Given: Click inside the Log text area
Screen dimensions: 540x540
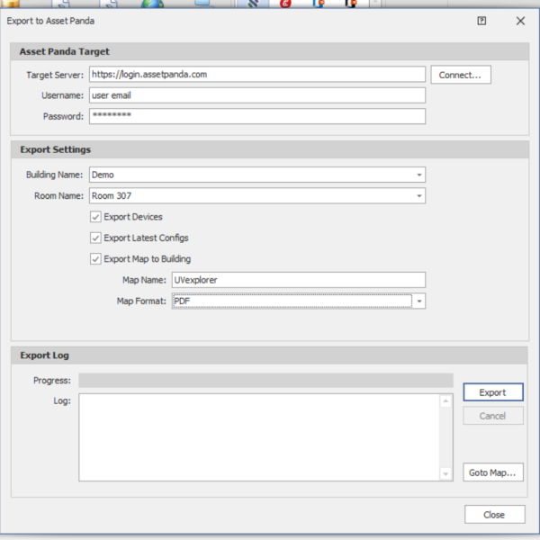Looking at the screenshot, I should 259,437.
